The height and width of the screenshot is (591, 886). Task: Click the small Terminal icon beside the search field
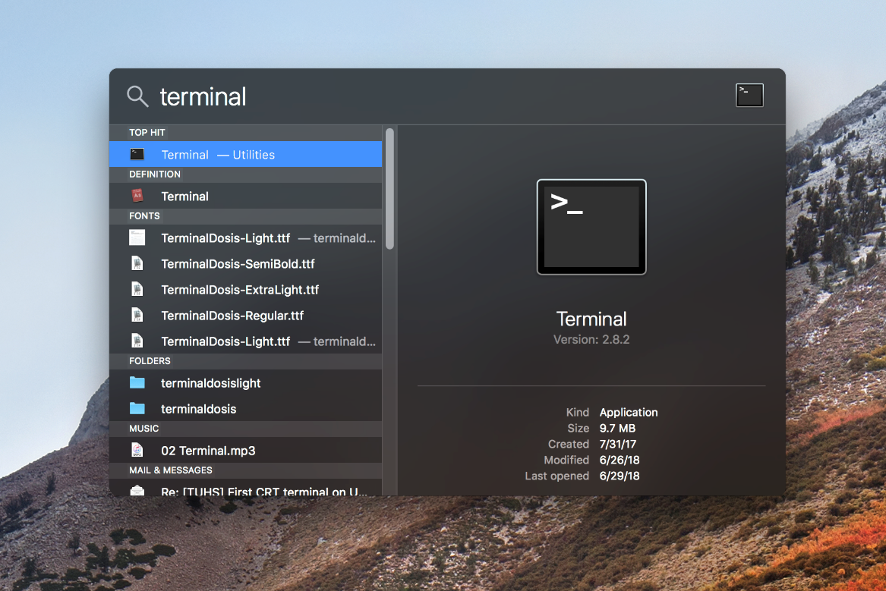click(x=749, y=95)
